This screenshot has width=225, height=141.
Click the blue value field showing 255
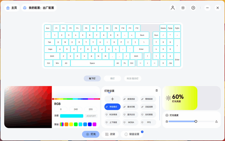(x=91, y=109)
